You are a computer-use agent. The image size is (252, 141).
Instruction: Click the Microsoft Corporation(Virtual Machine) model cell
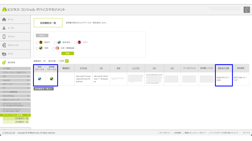click(83, 79)
